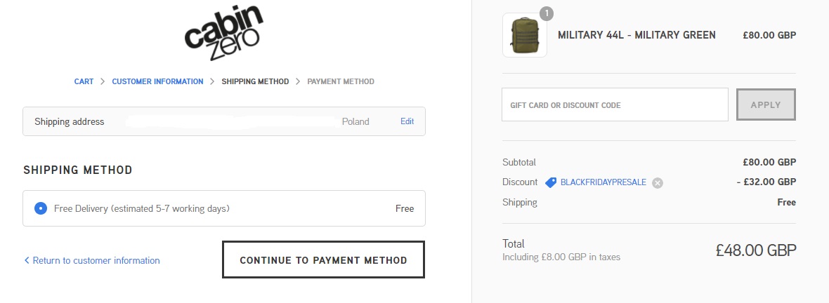Click the quantity badge on product image
Viewport: 829px width, 303px height.
tap(547, 13)
